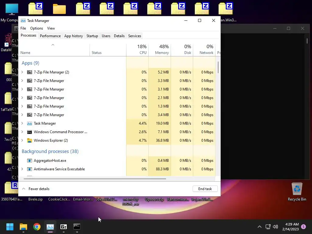
Task: Collapse view using Fewer details chevron
Action: pos(24,189)
